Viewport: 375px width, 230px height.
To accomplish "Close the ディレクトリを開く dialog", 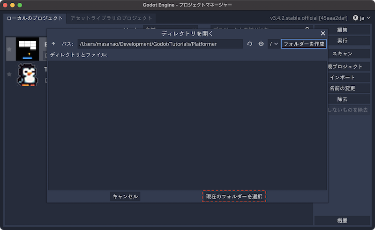I will (x=322, y=33).
